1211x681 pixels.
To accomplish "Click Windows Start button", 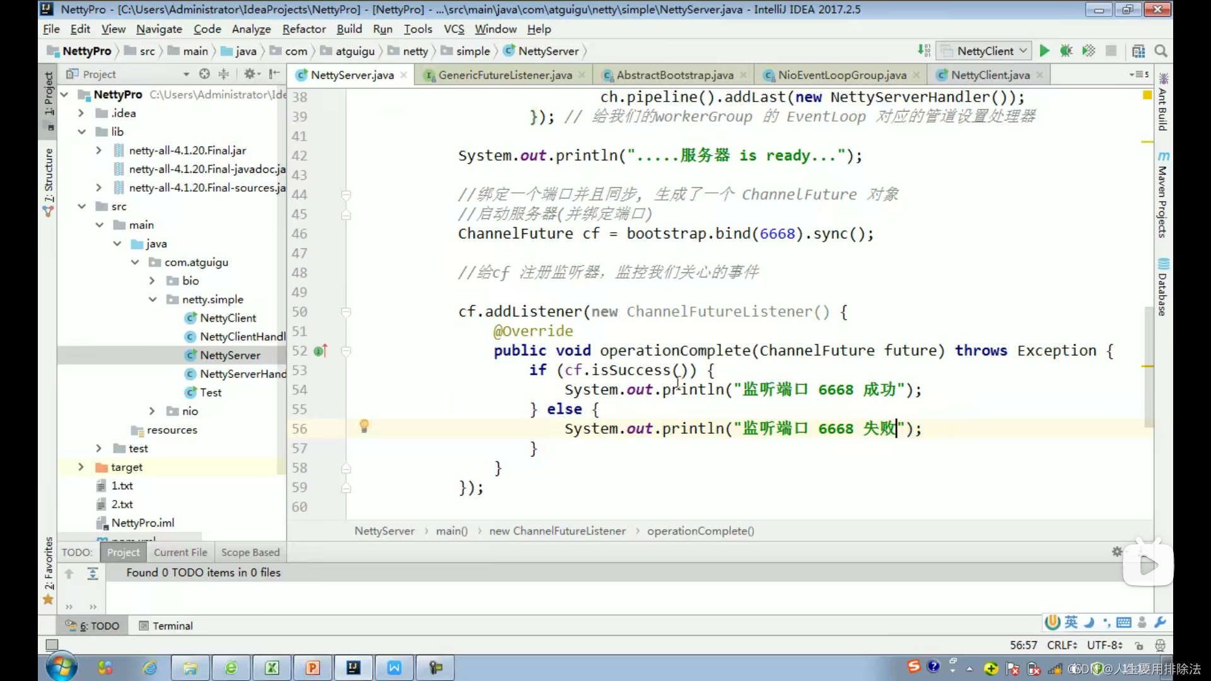I will 62,667.
